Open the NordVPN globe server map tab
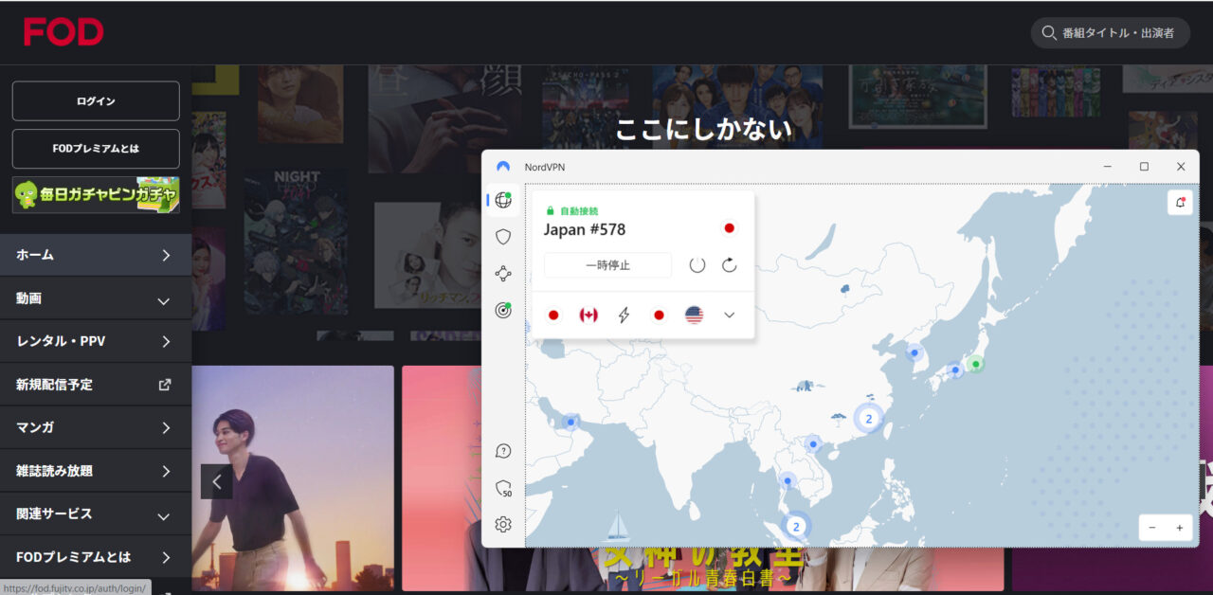This screenshot has height=595, width=1213. pyautogui.click(x=503, y=200)
